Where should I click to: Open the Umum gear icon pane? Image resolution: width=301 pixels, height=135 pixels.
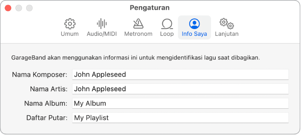[70, 24]
